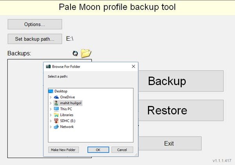
Task: Select the SDHC (E:) card icon
Action: point(56,121)
